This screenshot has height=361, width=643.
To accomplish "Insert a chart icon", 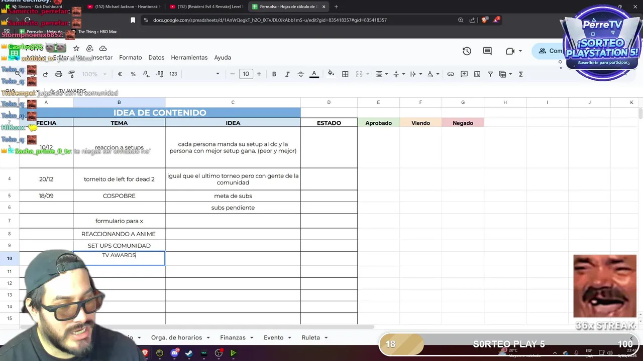I will tap(477, 74).
